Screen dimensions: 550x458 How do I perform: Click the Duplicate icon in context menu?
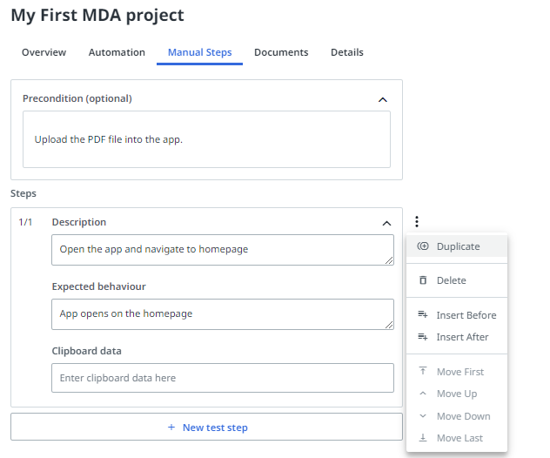click(423, 246)
